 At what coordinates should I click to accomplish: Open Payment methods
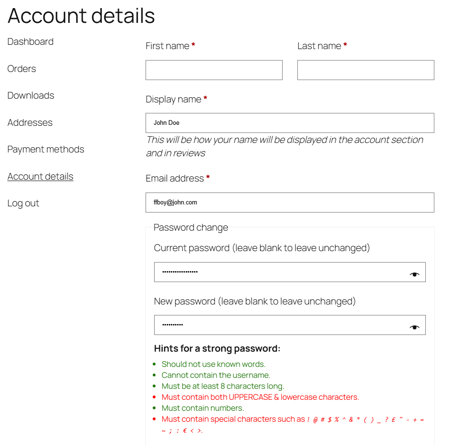[x=46, y=149]
